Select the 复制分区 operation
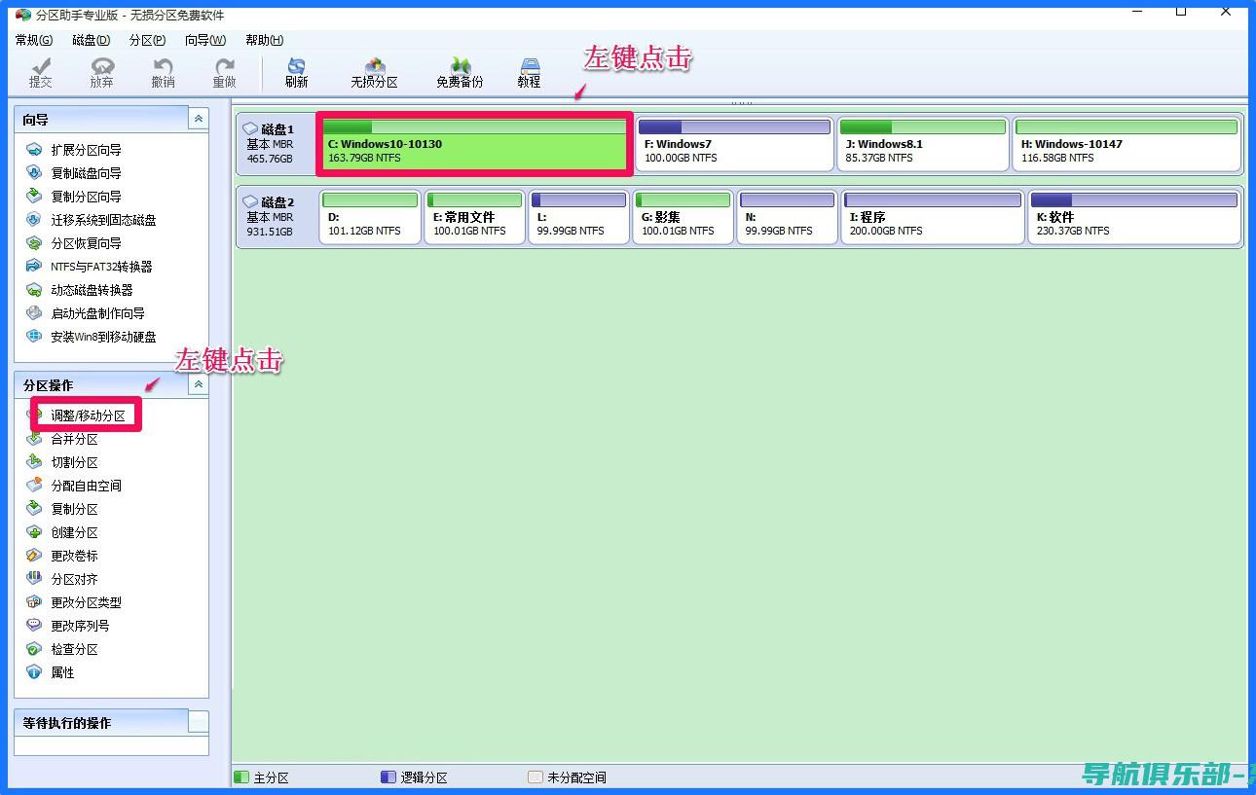The image size is (1256, 795). tap(62, 509)
